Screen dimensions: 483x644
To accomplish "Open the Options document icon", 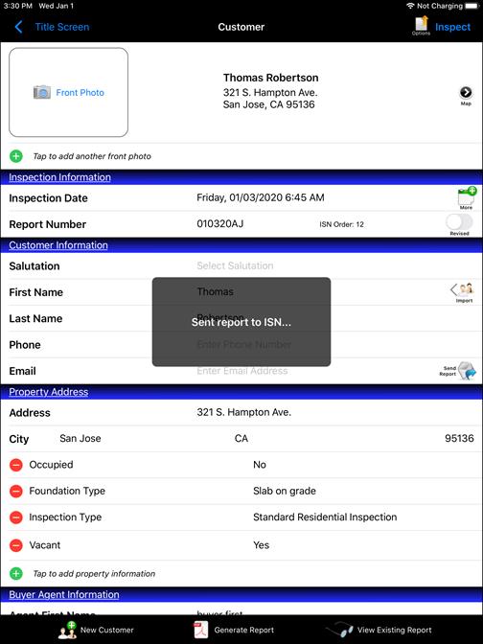I will pyautogui.click(x=422, y=25).
